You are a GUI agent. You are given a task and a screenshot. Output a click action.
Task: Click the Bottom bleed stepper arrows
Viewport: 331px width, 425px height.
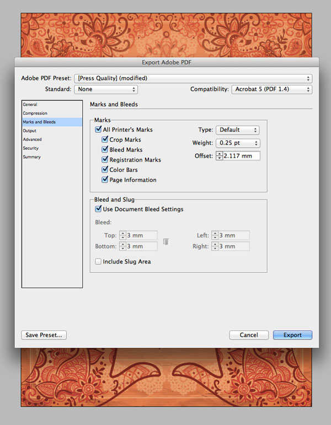coord(122,246)
